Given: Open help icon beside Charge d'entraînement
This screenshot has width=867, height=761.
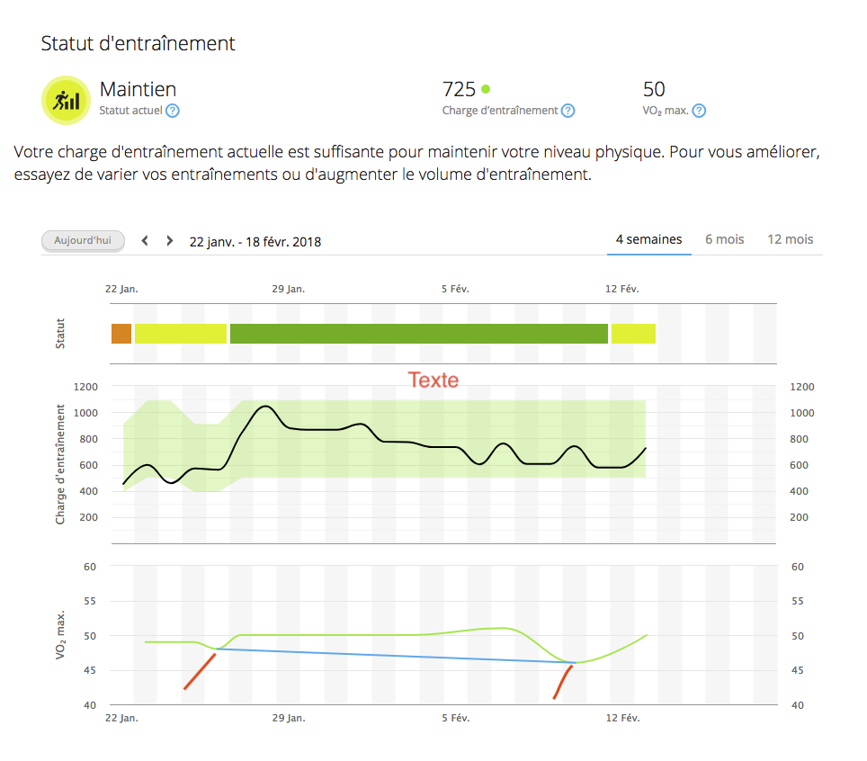Looking at the screenshot, I should (x=568, y=111).
